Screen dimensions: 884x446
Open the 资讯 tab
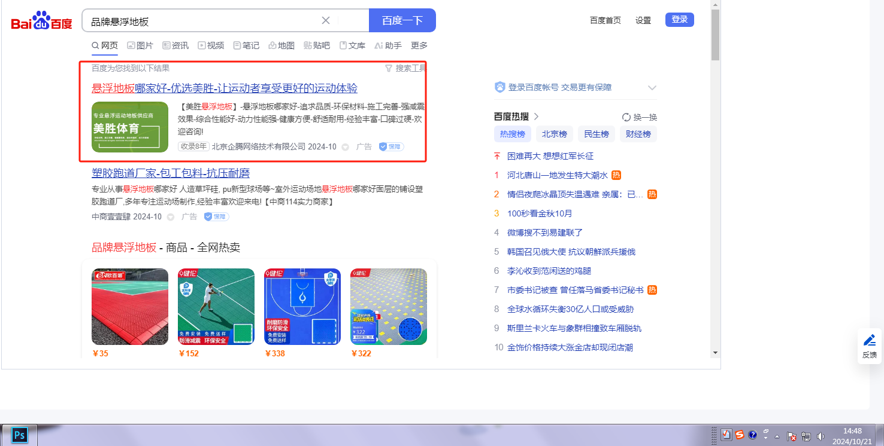pyautogui.click(x=175, y=45)
